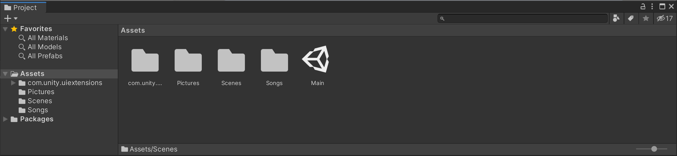
Task: Click the Save search star icon
Action: pyautogui.click(x=646, y=18)
